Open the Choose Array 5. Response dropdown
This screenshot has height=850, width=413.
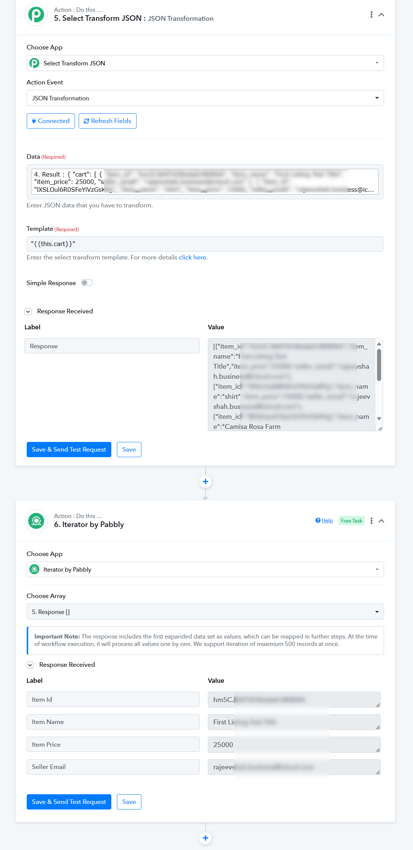click(205, 612)
